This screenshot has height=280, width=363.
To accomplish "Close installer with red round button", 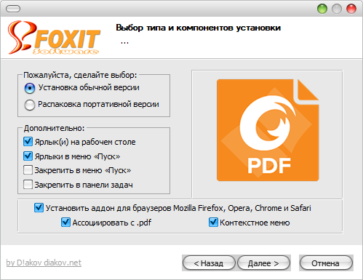I will pos(351,9).
